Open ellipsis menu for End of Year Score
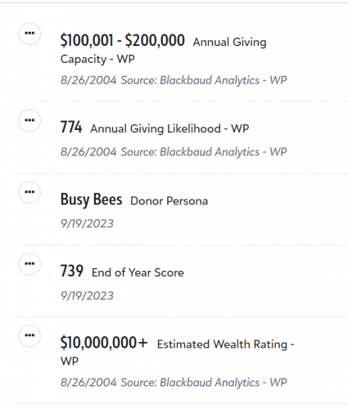This screenshot has height=409, width=348. (29, 264)
